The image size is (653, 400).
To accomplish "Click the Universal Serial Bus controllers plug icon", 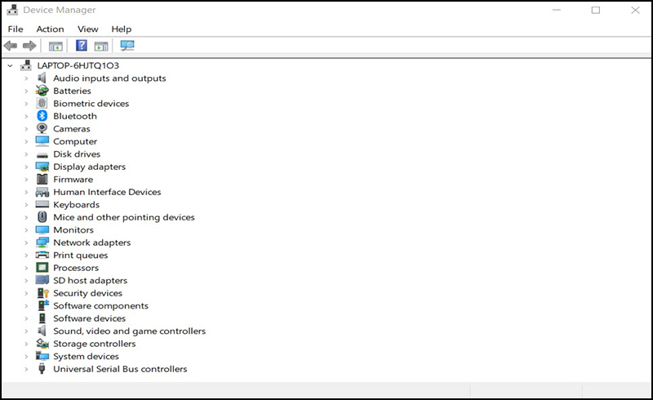I will click(x=42, y=369).
